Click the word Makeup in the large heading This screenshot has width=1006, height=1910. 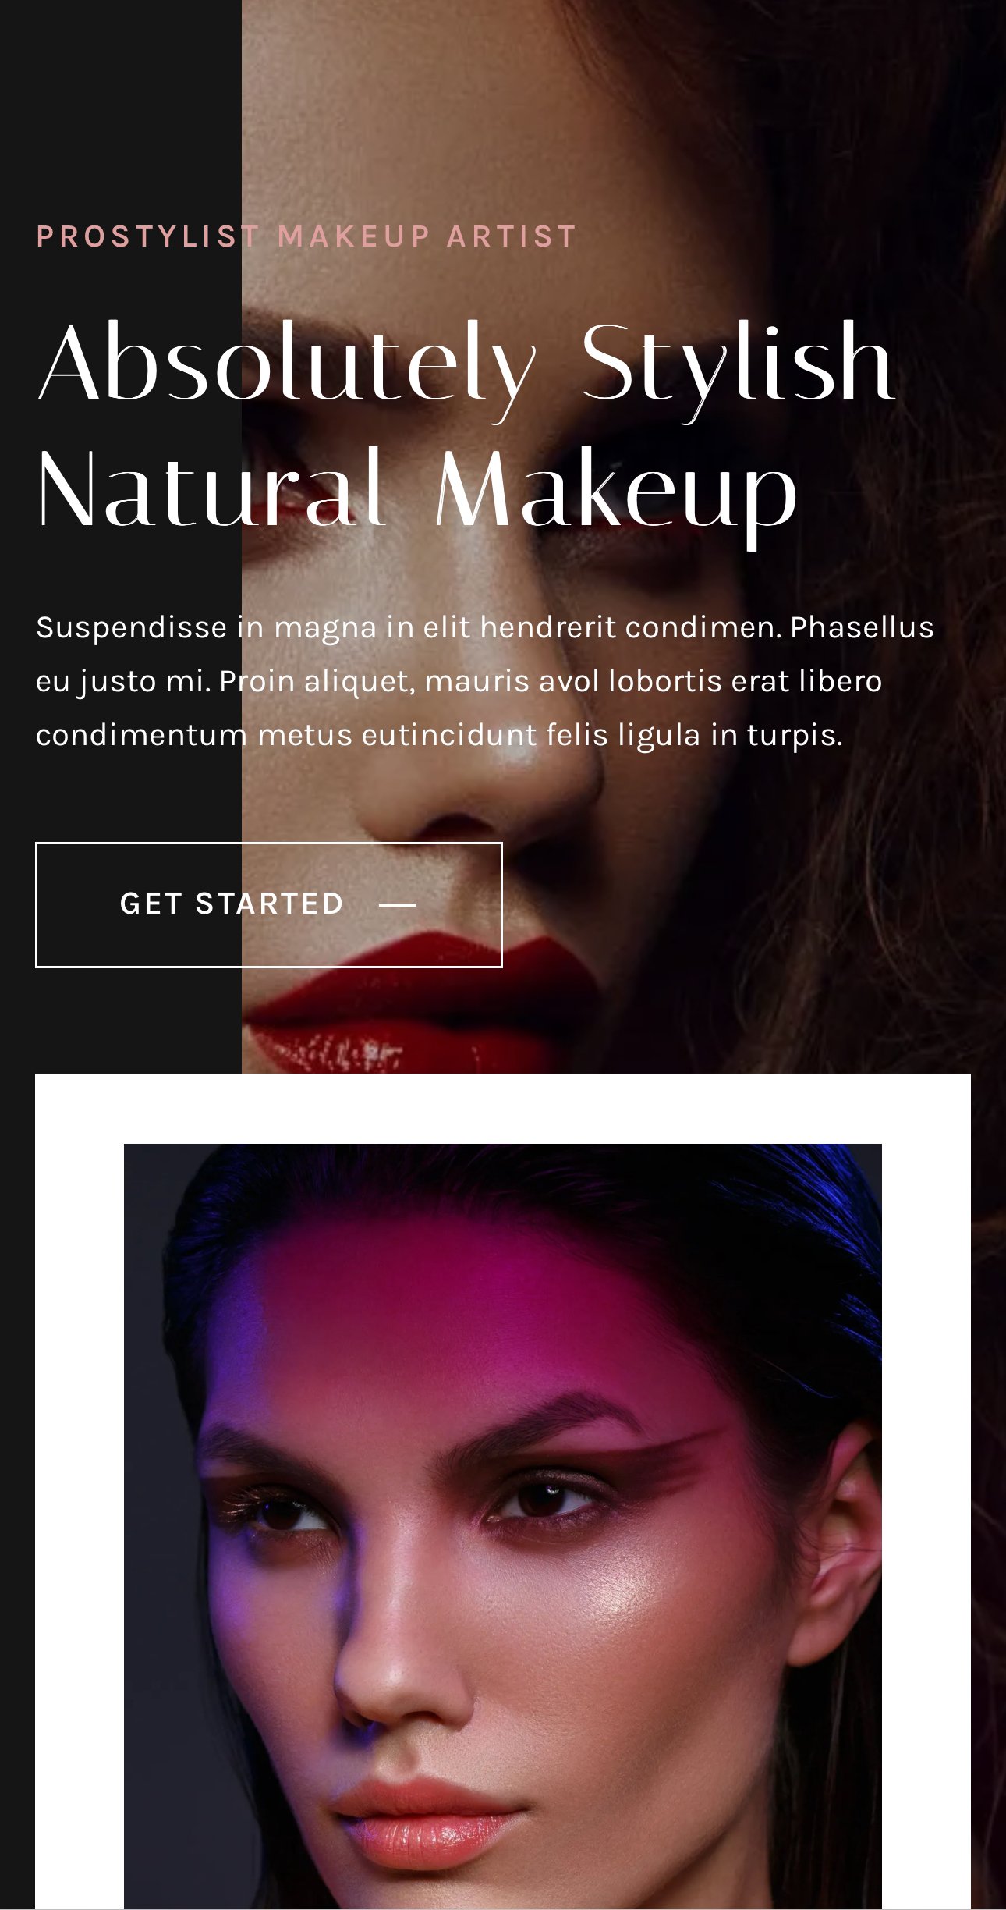point(617,496)
